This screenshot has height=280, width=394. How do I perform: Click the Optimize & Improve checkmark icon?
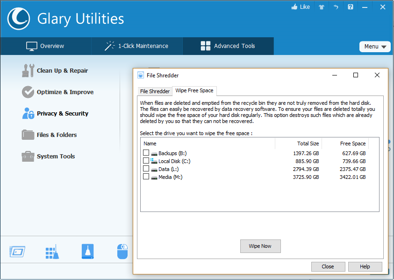(28, 92)
